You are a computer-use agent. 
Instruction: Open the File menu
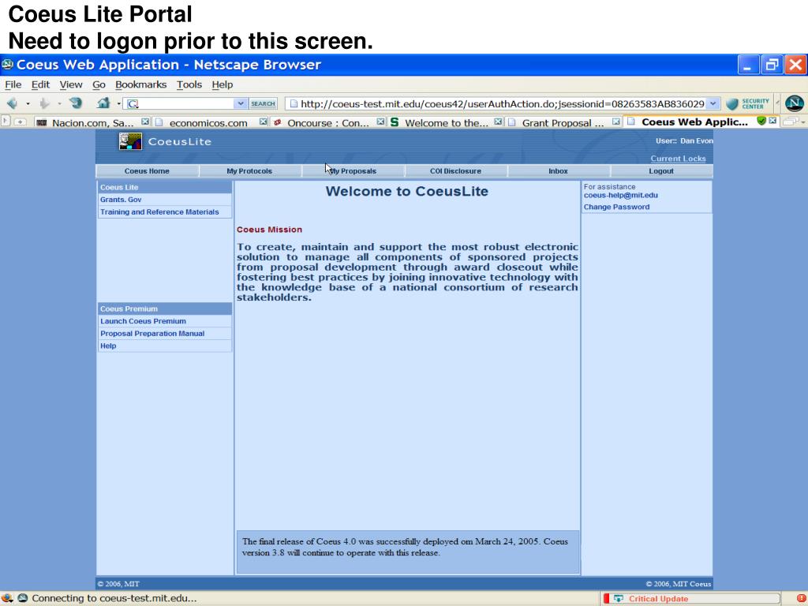tap(13, 84)
